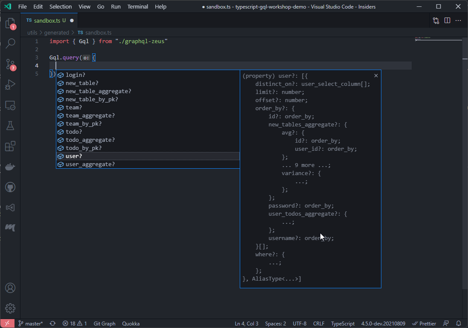Change encoding via UTF-8
The height and width of the screenshot is (328, 468).
299,324
